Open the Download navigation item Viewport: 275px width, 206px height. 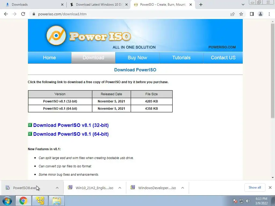pyautogui.click(x=93, y=58)
